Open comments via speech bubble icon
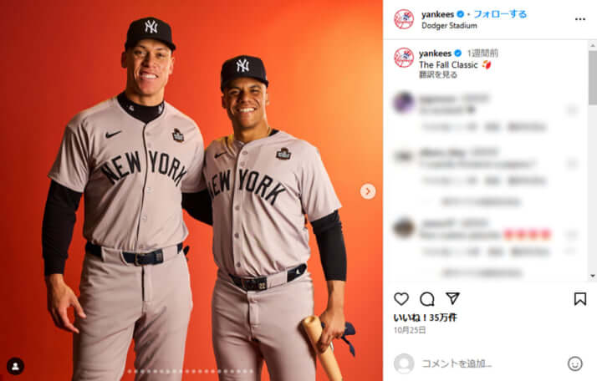The width and height of the screenshot is (597, 381). pyautogui.click(x=426, y=299)
